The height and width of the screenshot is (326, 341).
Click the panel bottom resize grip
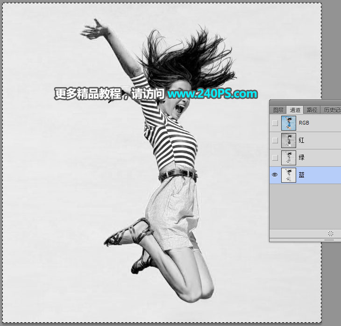click(329, 240)
